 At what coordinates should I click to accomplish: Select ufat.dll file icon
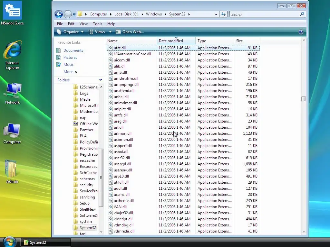point(111,48)
